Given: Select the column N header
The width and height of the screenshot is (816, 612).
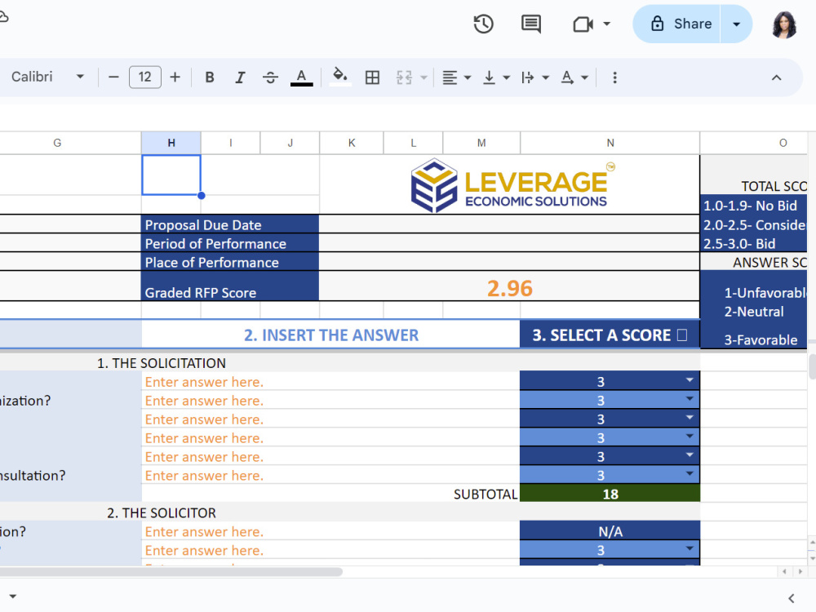Looking at the screenshot, I should click(x=610, y=143).
